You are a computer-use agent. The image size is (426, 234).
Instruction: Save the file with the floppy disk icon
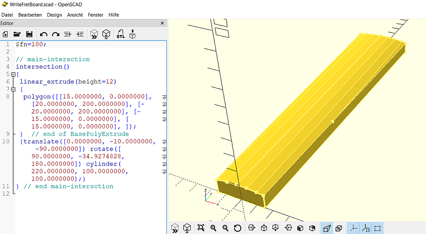tap(29, 34)
